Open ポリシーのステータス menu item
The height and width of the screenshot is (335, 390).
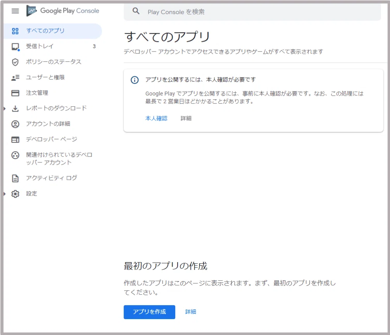coord(52,62)
